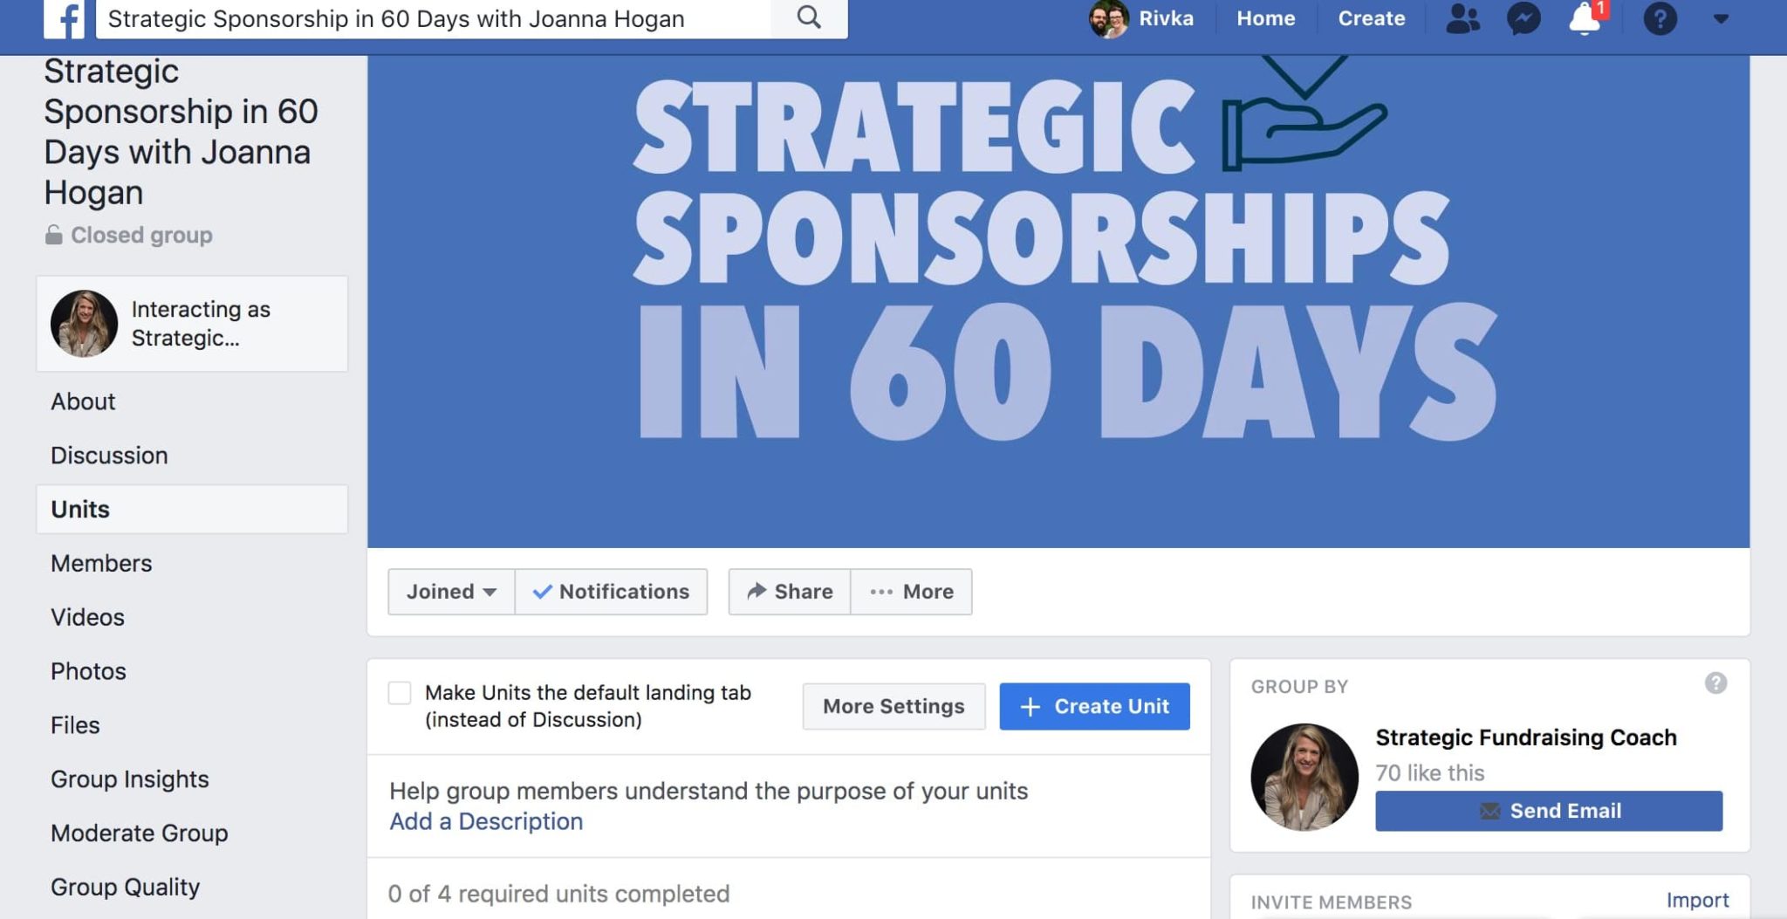Expand the More options menu
Viewport: 1787px width, 919px height.
[911, 592]
